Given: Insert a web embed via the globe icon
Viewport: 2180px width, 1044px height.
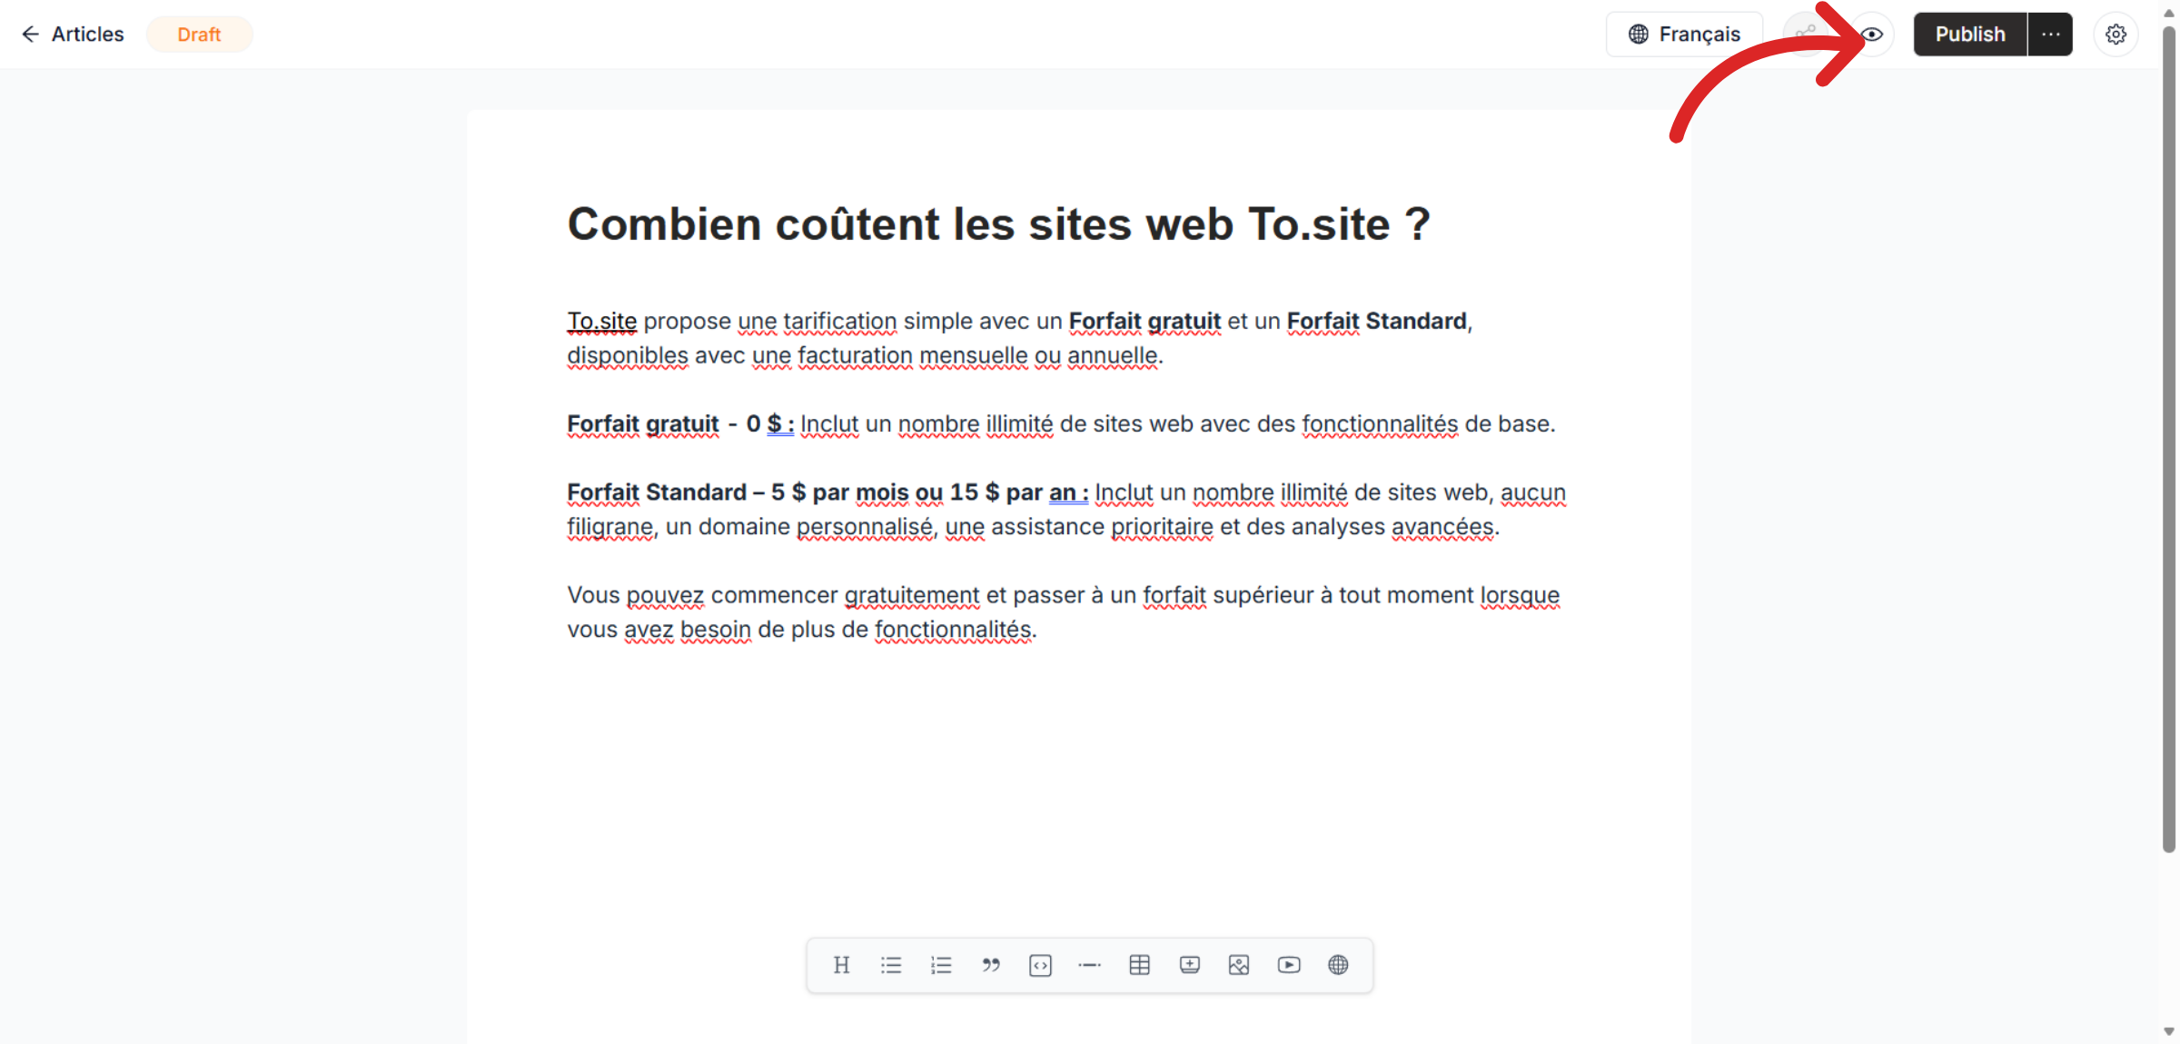Looking at the screenshot, I should pyautogui.click(x=1338, y=965).
